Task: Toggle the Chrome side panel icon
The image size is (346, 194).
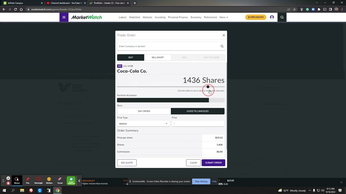Action: pos(330,9)
